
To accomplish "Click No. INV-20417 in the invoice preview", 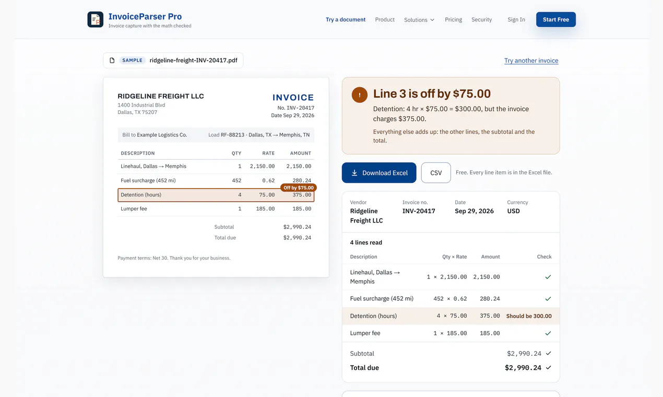I will point(296,108).
